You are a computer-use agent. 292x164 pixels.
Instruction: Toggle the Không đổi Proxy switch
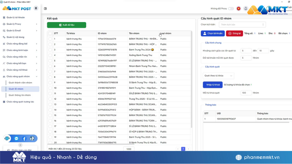point(231,8)
